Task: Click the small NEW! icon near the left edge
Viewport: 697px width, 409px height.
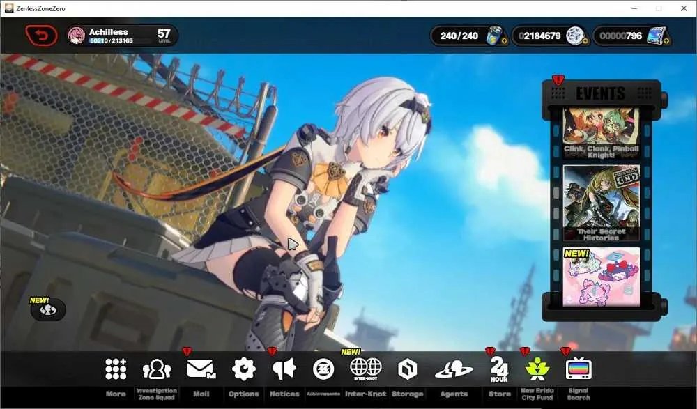Action: tap(48, 310)
